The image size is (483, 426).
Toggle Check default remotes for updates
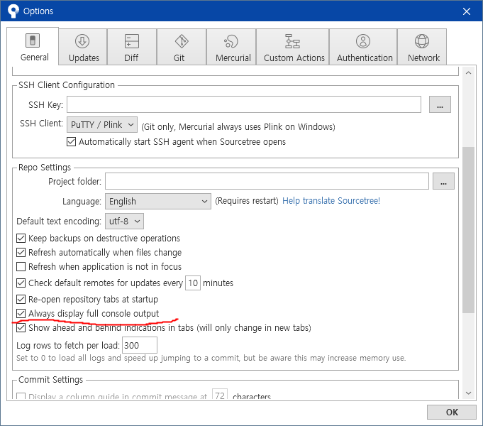(x=21, y=283)
